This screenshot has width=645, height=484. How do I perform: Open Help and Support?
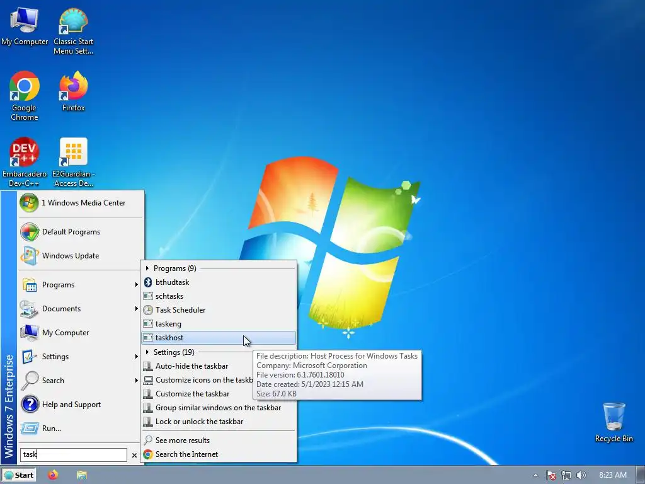(79, 405)
